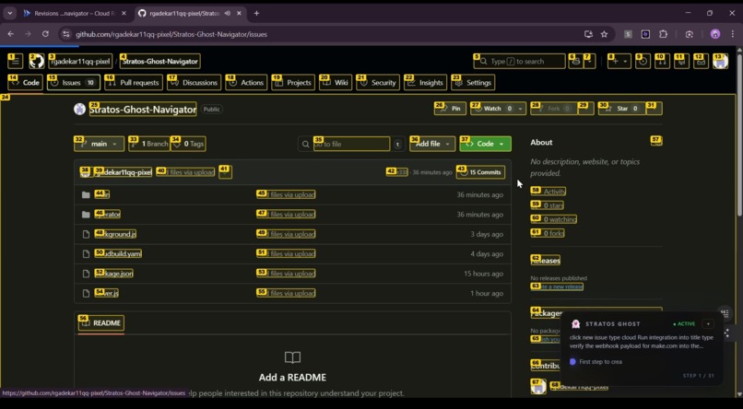Click the Stratos Ghost ghost logo
This screenshot has height=409, width=743.
[x=576, y=324]
